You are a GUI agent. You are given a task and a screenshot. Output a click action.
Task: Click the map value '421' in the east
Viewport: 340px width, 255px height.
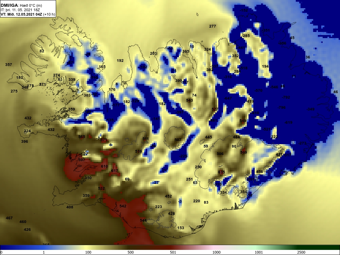tap(279, 155)
